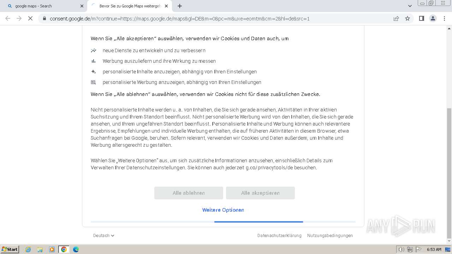Viewport: 452px width, 254px height.
Task: Close the Bevor Sie zu Google Maps tab
Action: pyautogui.click(x=166, y=6)
